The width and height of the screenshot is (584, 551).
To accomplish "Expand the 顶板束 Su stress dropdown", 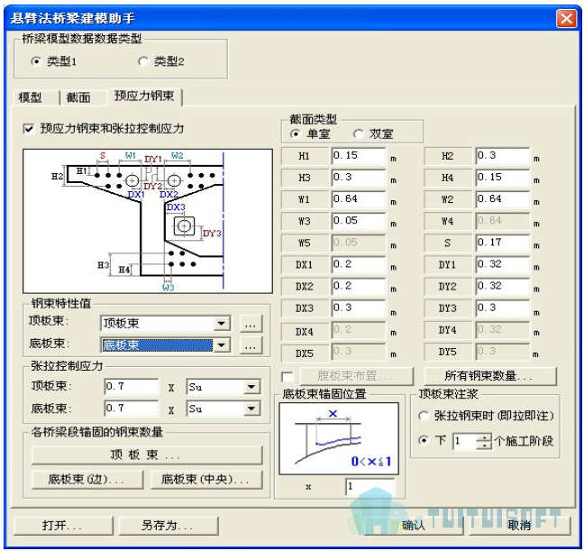I will click(251, 387).
